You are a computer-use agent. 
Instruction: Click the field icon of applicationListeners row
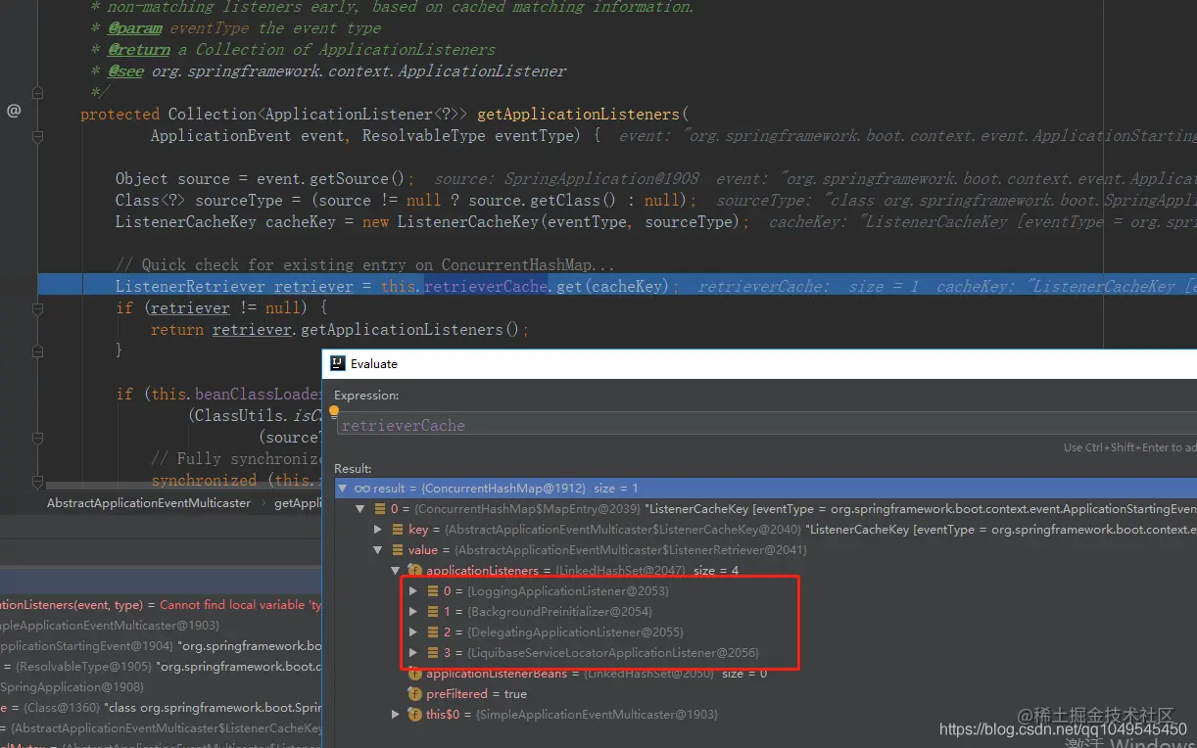[x=415, y=570]
